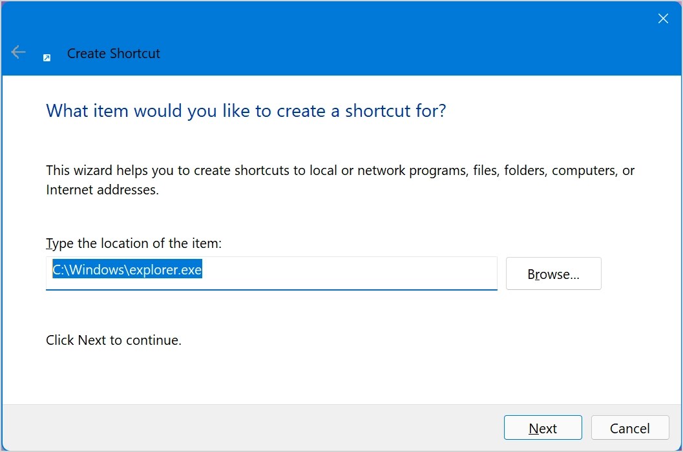The width and height of the screenshot is (683, 452).
Task: Click the Type the location label
Action: coord(133,243)
